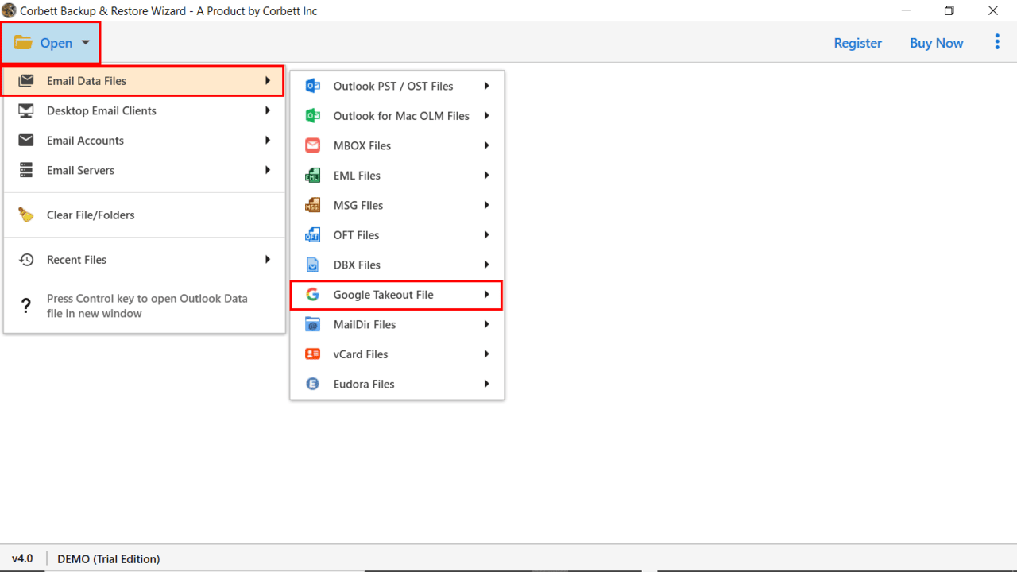Image resolution: width=1017 pixels, height=572 pixels.
Task: Click the green Outlook for Mac OLM icon
Action: [313, 116]
